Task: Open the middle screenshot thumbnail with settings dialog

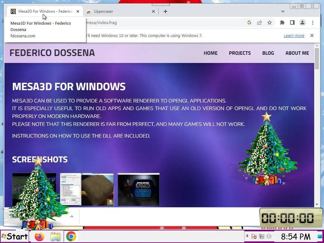Action: tap(87, 190)
